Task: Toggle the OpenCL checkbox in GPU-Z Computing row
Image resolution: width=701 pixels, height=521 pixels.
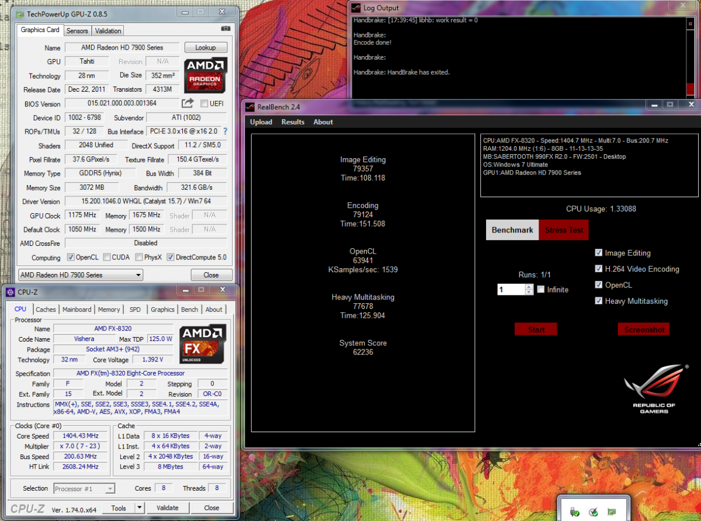Action: click(x=71, y=257)
